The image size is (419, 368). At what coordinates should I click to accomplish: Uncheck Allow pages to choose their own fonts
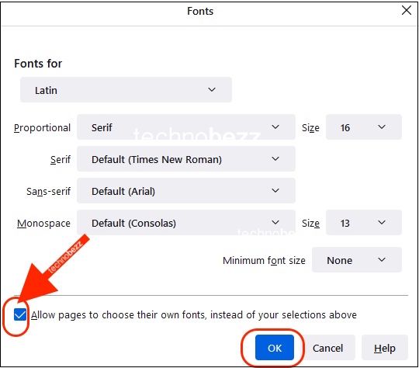pyautogui.click(x=20, y=314)
